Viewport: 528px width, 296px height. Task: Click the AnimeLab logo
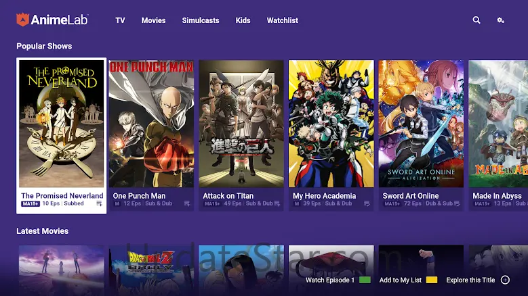(x=52, y=20)
